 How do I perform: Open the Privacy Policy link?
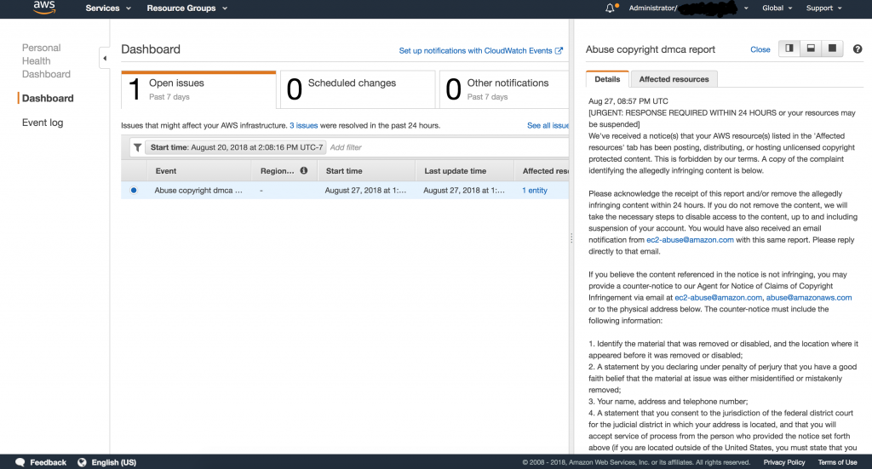point(784,462)
